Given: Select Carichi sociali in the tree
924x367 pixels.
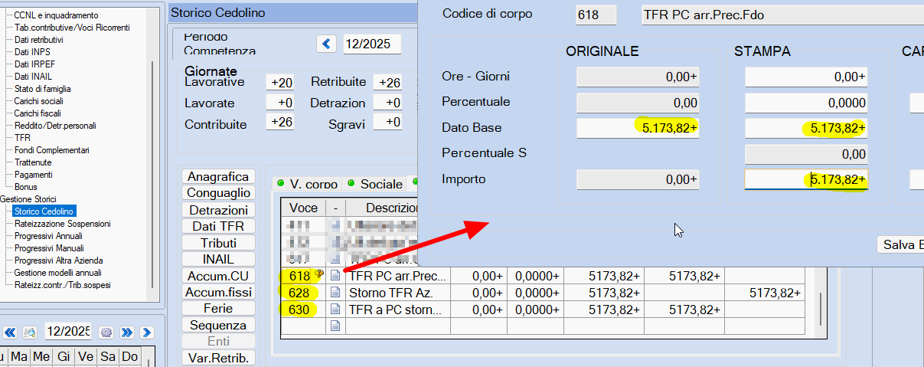Looking at the screenshot, I should click(x=39, y=101).
